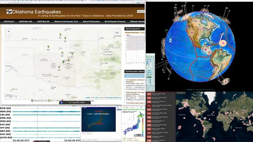
Task: Click the green ring marker in the Pacific on globe
Action: coord(170,40)
